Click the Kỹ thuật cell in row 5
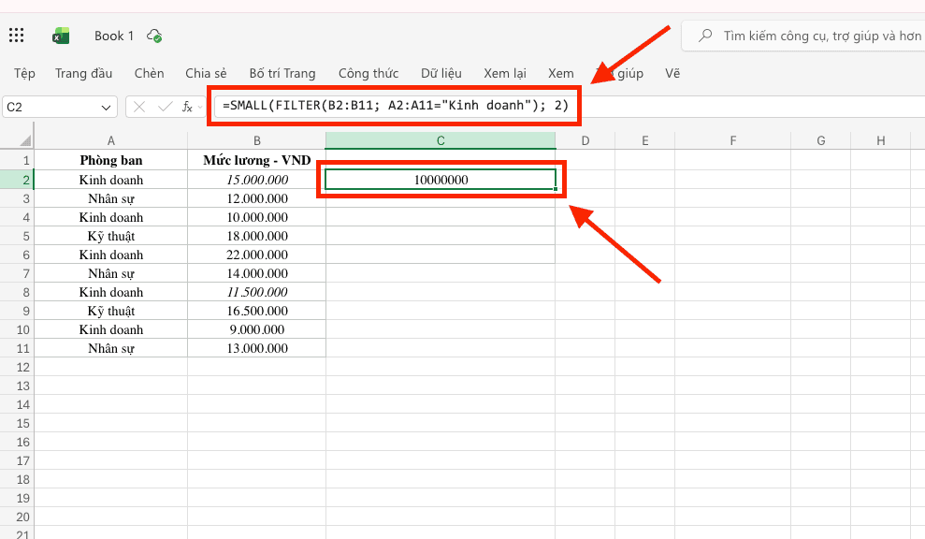 pos(111,236)
